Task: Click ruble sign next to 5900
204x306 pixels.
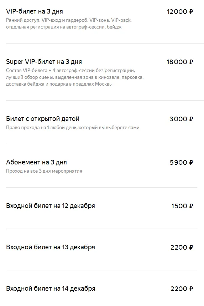Action: point(191,163)
